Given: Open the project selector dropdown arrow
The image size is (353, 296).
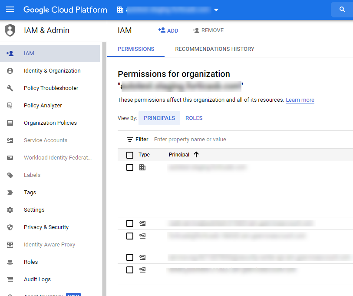Looking at the screenshot, I should coord(216,10).
